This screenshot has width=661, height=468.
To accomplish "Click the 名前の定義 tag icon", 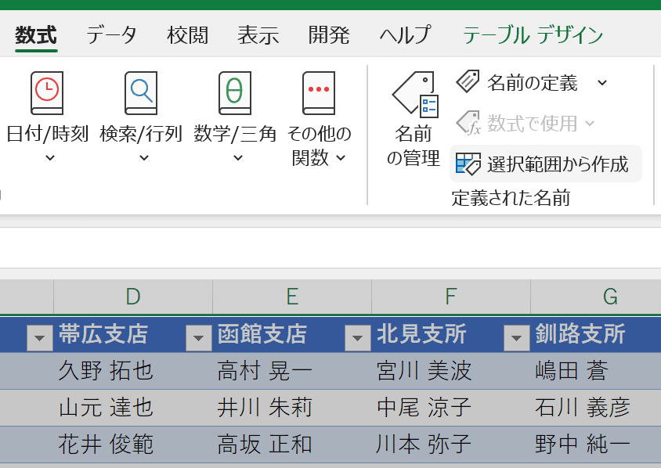I will tap(468, 82).
